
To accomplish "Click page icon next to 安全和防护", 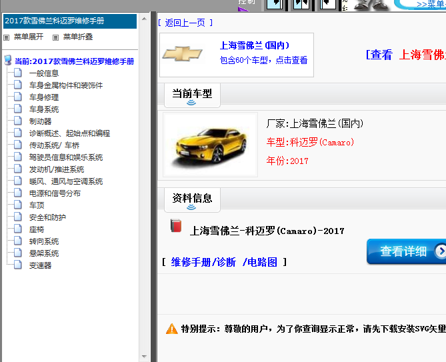I will (x=17, y=217).
